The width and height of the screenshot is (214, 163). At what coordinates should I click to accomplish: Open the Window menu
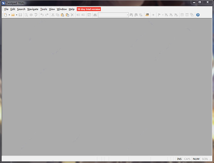62,9
